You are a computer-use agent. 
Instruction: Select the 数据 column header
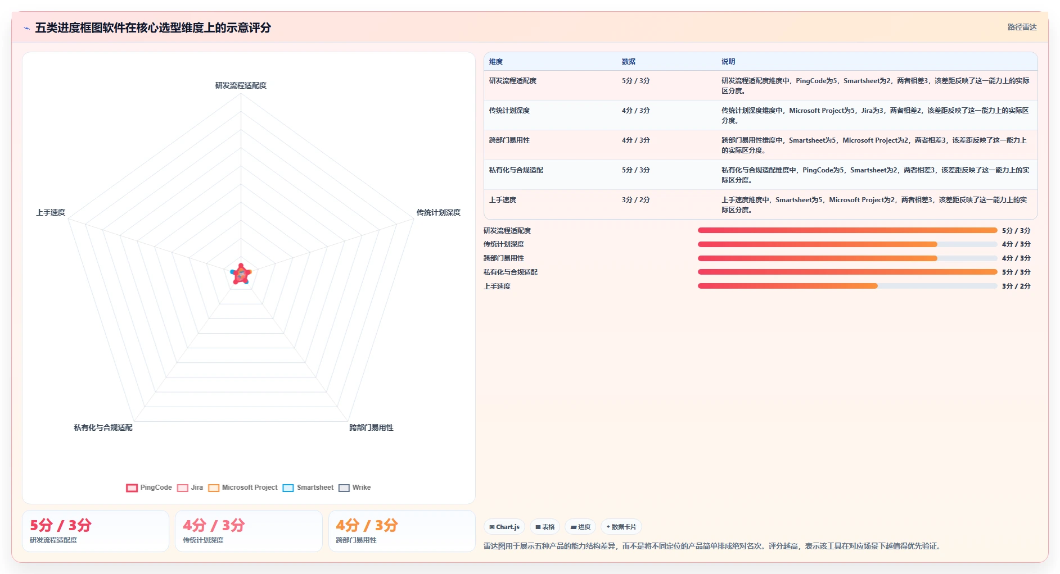(629, 62)
